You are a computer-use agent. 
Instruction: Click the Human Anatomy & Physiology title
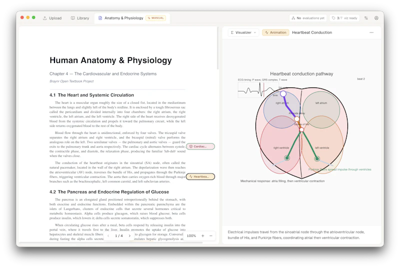tap(110, 60)
